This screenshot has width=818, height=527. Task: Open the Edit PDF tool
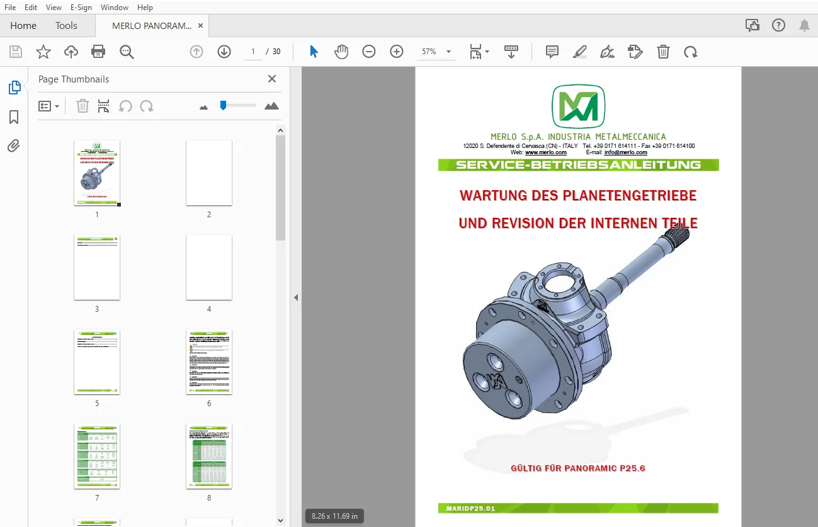635,52
